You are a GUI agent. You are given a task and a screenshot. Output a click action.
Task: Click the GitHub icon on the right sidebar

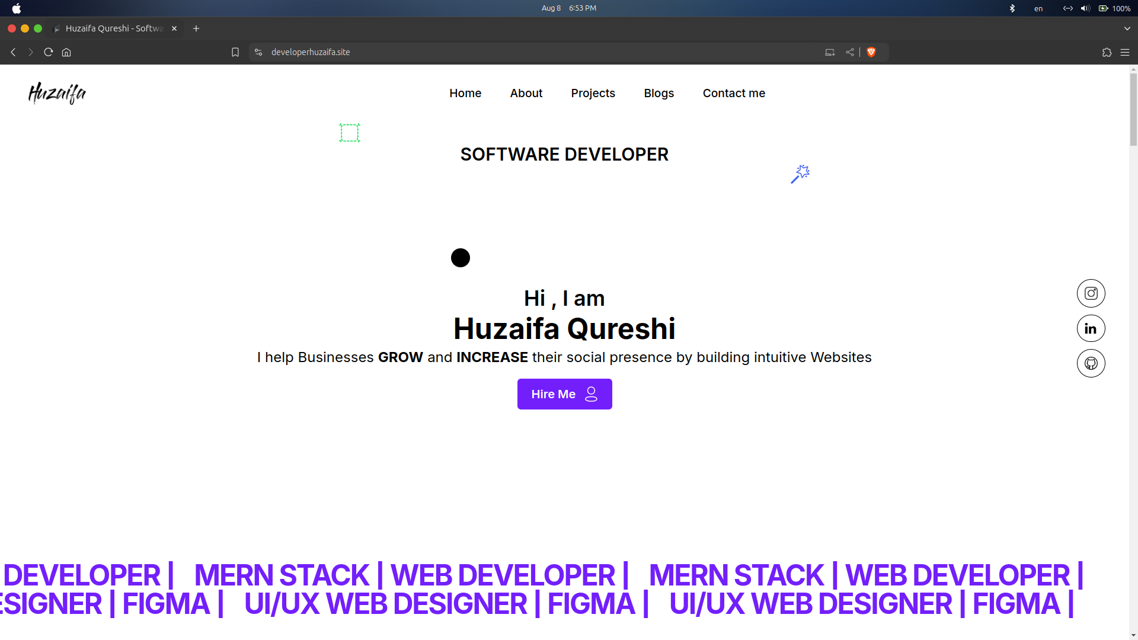1091,363
